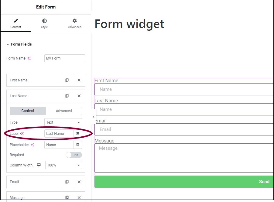Remove the First Name field
The height and width of the screenshot is (202, 274).
click(79, 80)
